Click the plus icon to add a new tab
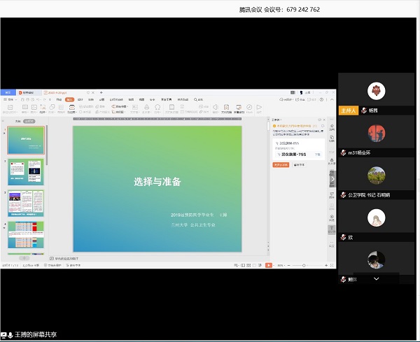 click(101, 92)
